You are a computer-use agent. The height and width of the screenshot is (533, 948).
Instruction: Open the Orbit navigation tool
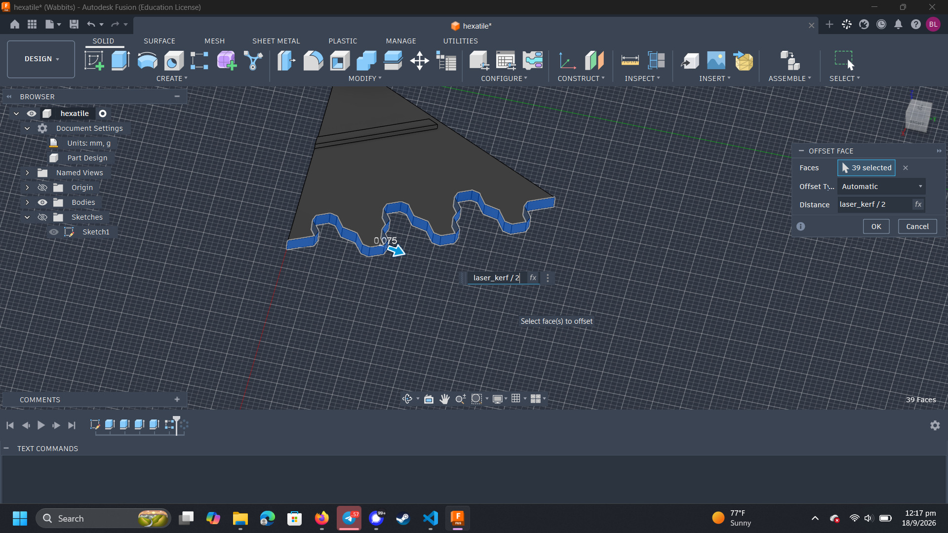[x=407, y=399]
